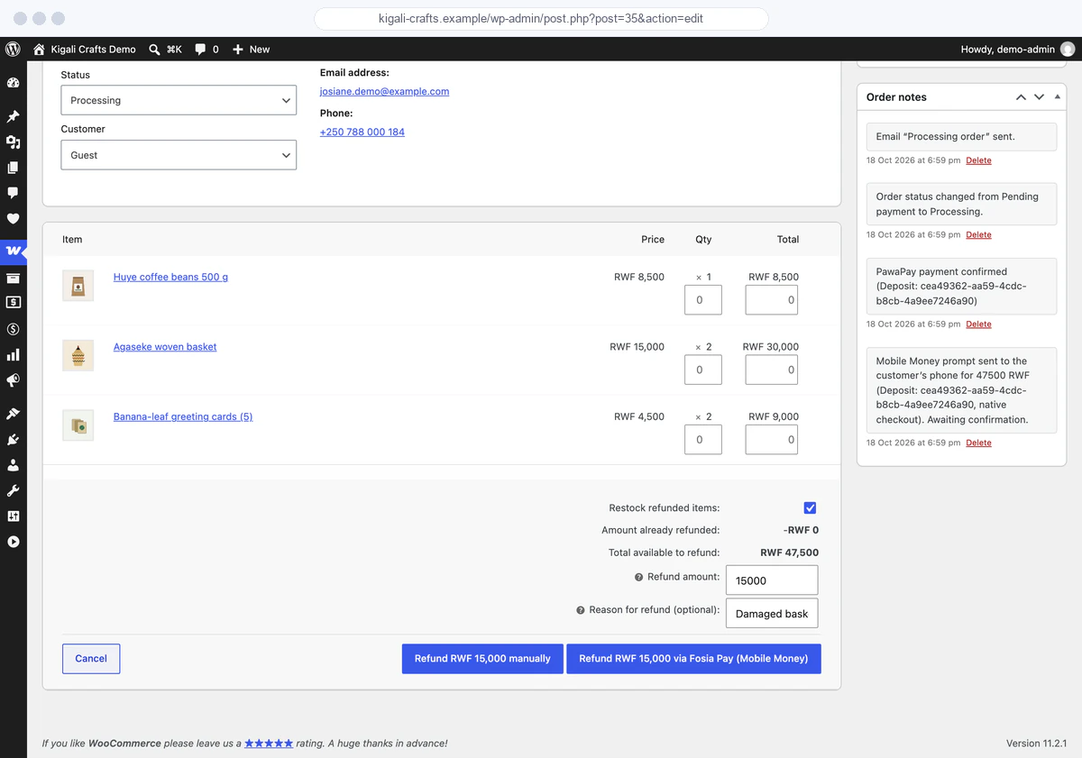
Task: Delete the Order status changed note
Action: (978, 234)
